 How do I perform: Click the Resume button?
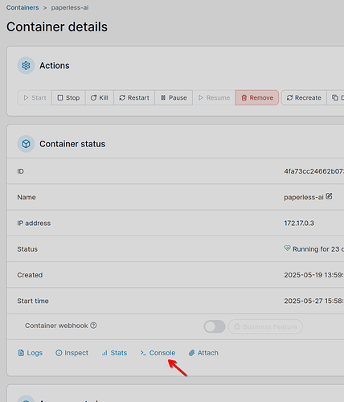[214, 97]
